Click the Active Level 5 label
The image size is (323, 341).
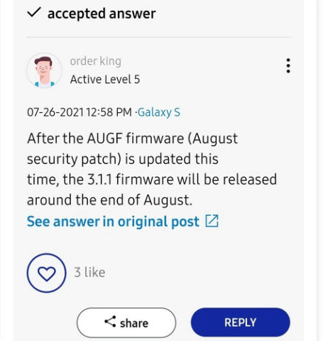pos(105,80)
